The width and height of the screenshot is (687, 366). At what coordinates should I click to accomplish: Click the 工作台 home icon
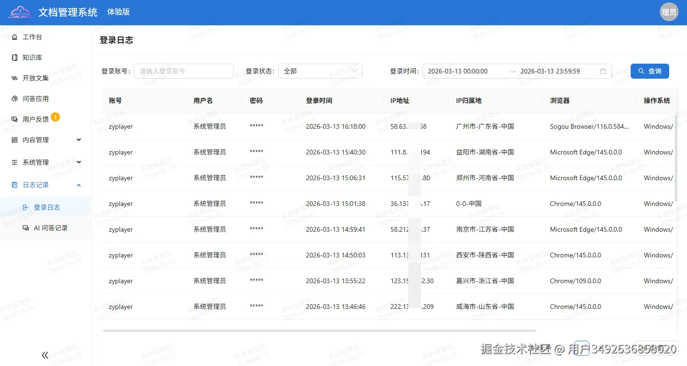pos(15,37)
